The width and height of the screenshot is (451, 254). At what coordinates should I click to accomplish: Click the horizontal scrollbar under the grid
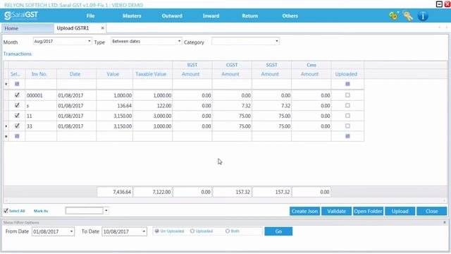tap(225, 200)
